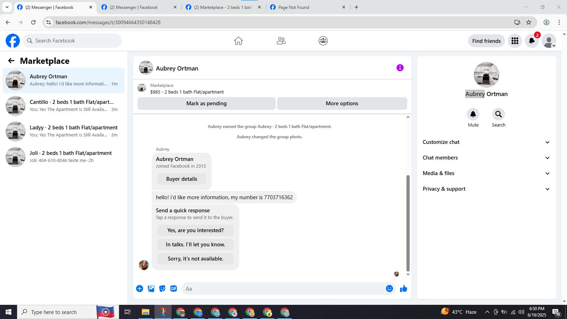Image resolution: width=567 pixels, height=319 pixels.
Task: Send quick response 'Sorry, it's not available.'
Action: point(195,259)
